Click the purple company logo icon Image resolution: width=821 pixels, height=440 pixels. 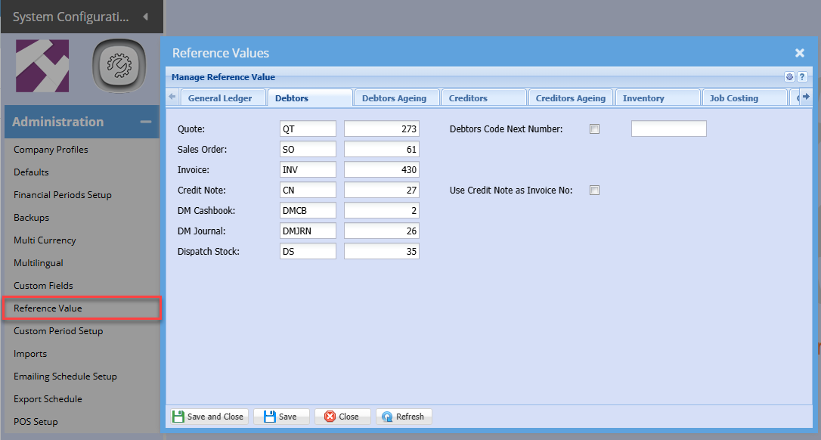(42, 67)
